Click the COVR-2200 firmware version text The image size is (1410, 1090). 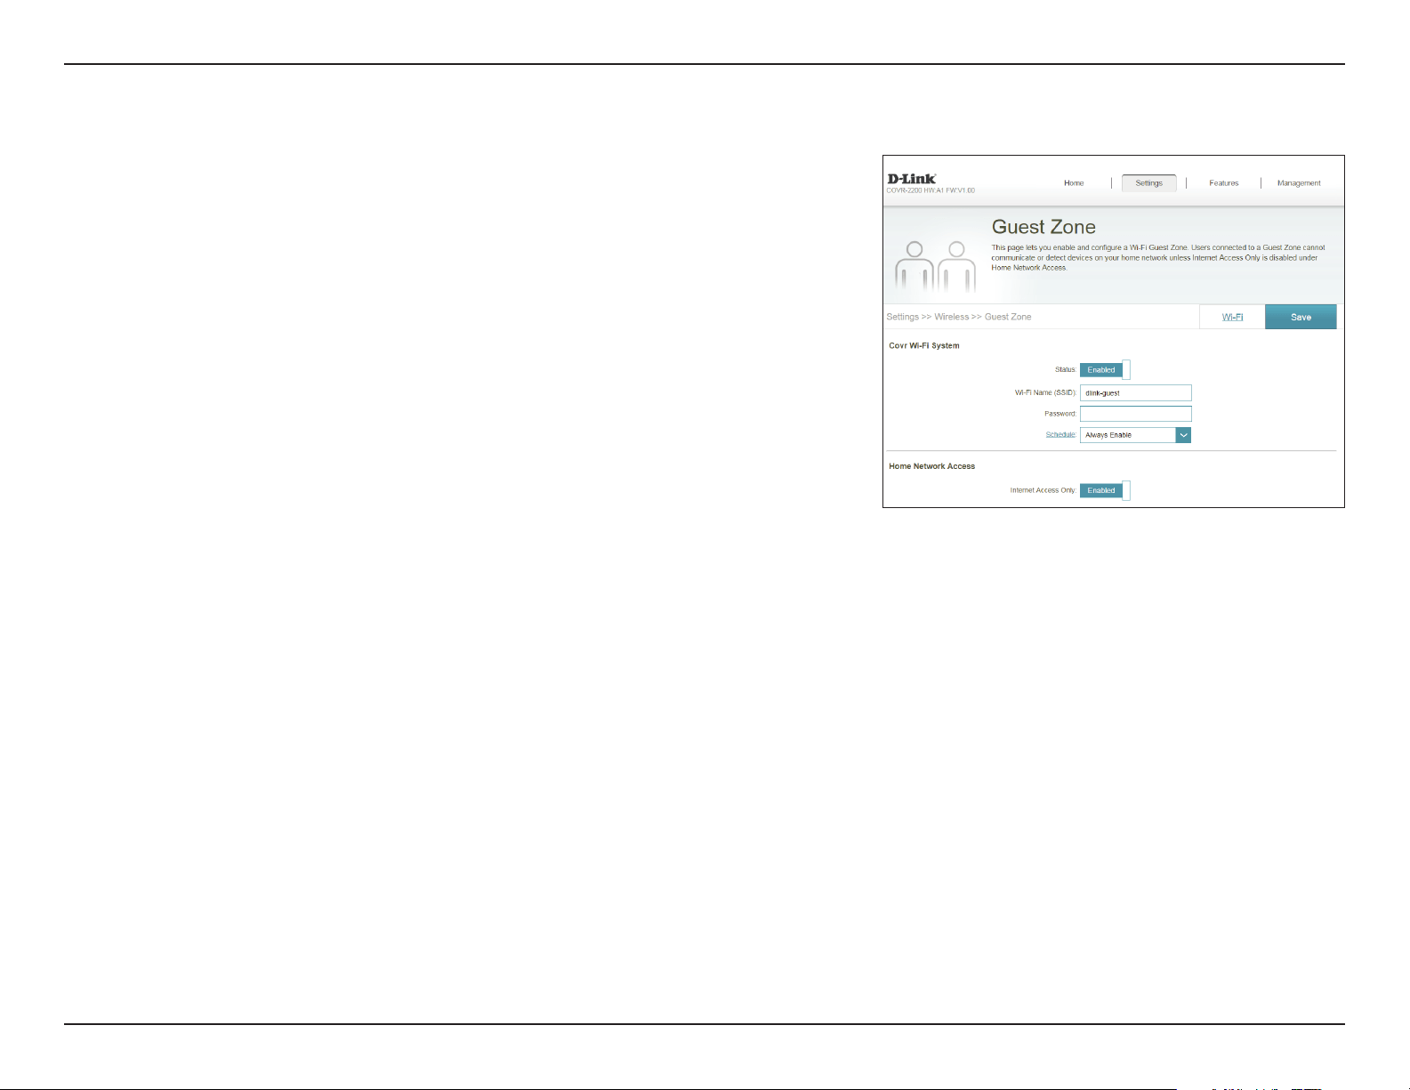[x=931, y=190]
